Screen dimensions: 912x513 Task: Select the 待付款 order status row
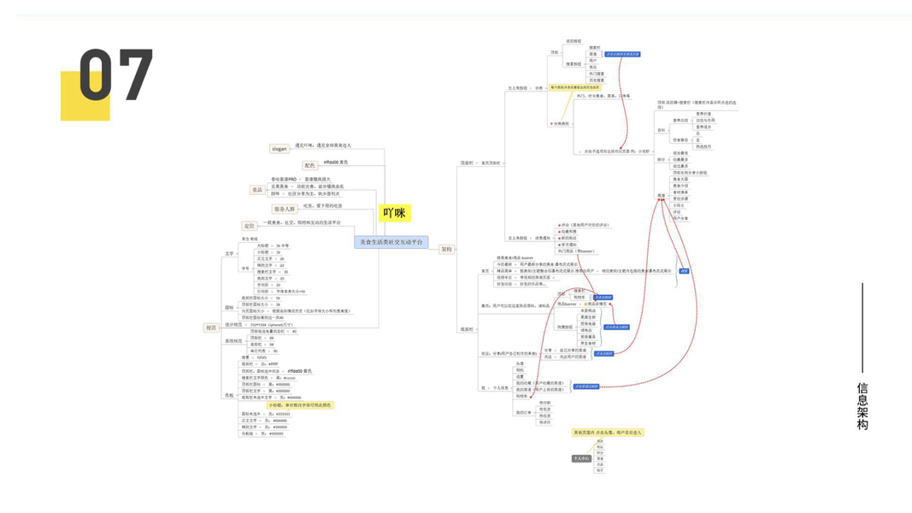[544, 403]
